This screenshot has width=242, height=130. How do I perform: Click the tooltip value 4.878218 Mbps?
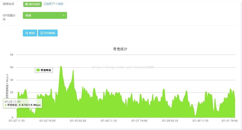30,105
